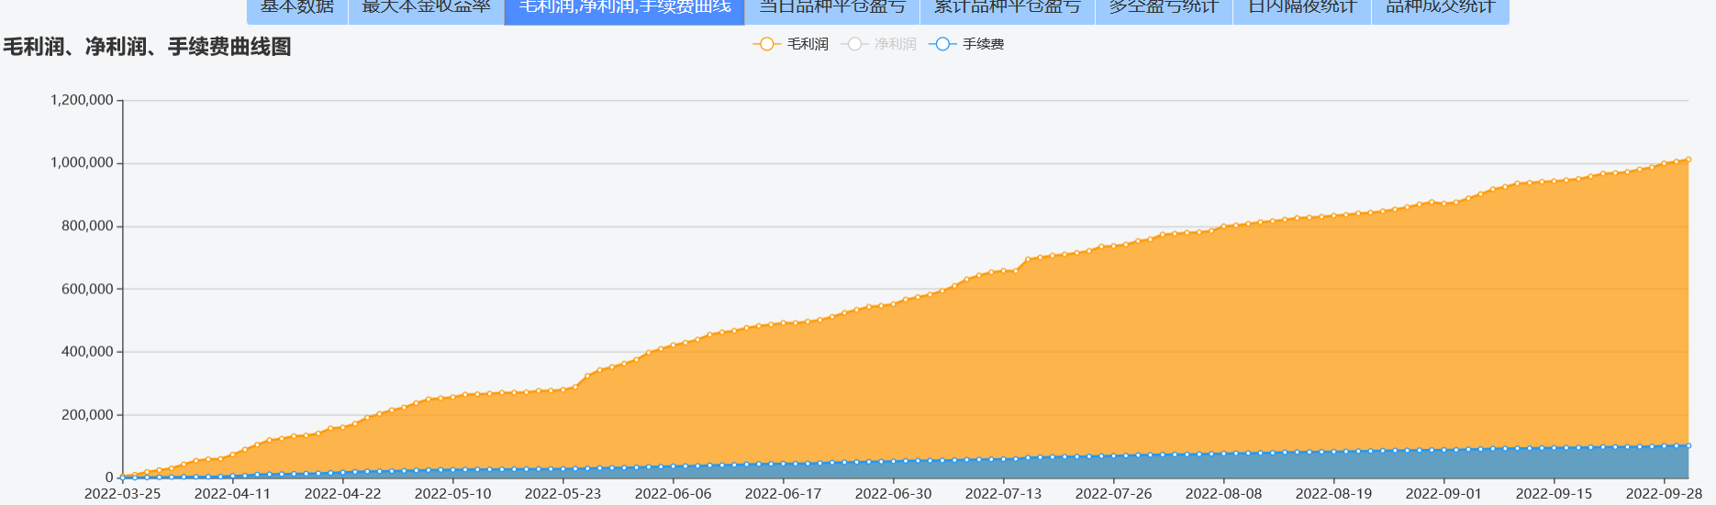
Task: Click the last orange 毛利润 data point
Action: pos(1688,159)
